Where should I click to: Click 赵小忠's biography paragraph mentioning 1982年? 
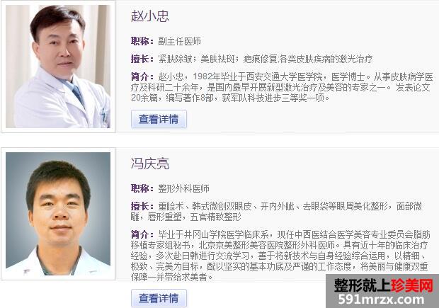(x=282, y=87)
